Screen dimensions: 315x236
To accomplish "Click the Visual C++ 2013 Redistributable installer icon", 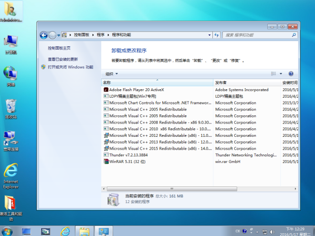I will click(x=106, y=142).
